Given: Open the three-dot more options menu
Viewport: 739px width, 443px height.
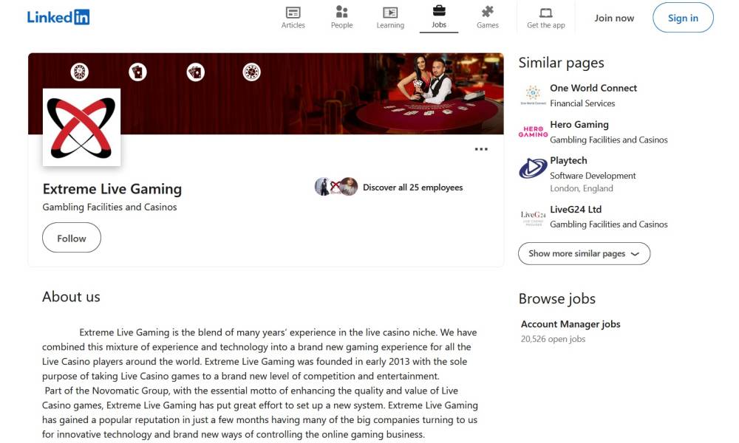Looking at the screenshot, I should coord(481,149).
